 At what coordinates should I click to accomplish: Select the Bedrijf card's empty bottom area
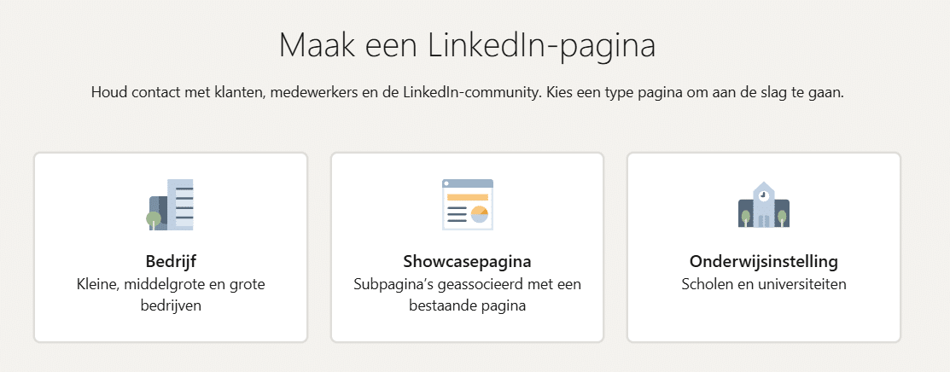tap(171, 328)
